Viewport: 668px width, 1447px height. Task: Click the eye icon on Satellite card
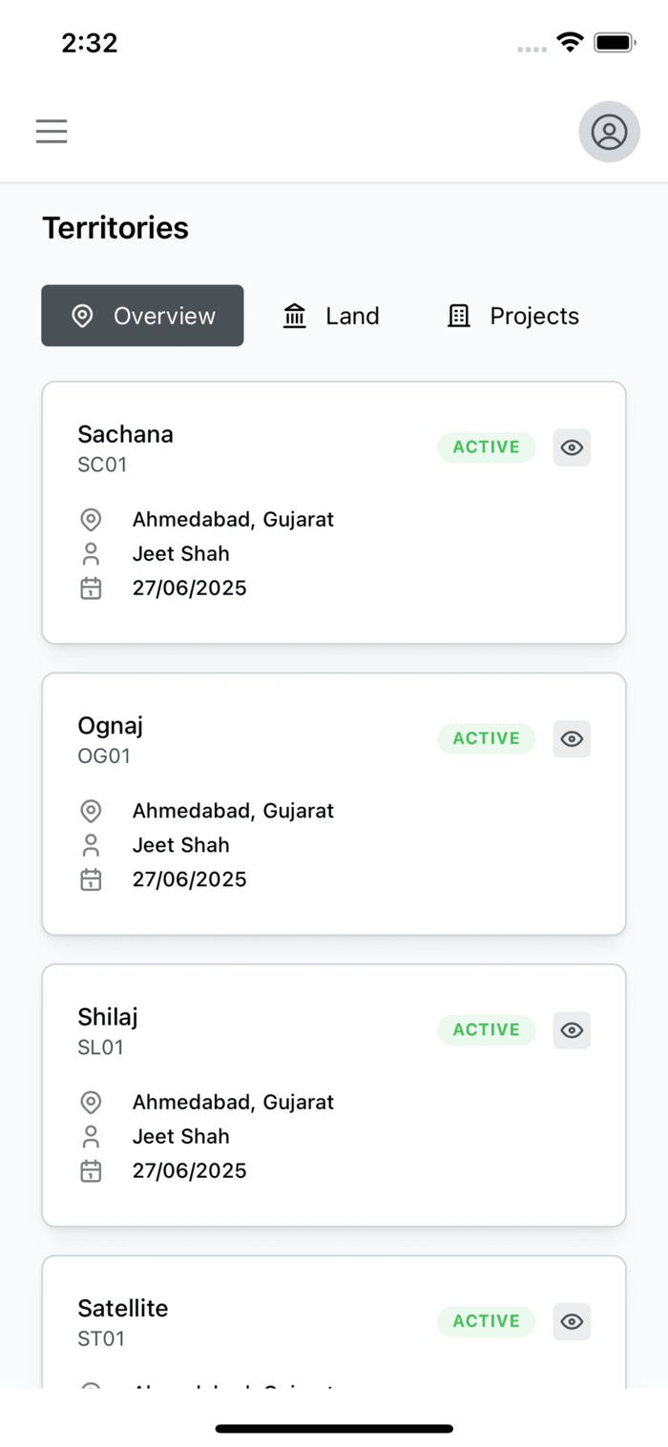(572, 1321)
